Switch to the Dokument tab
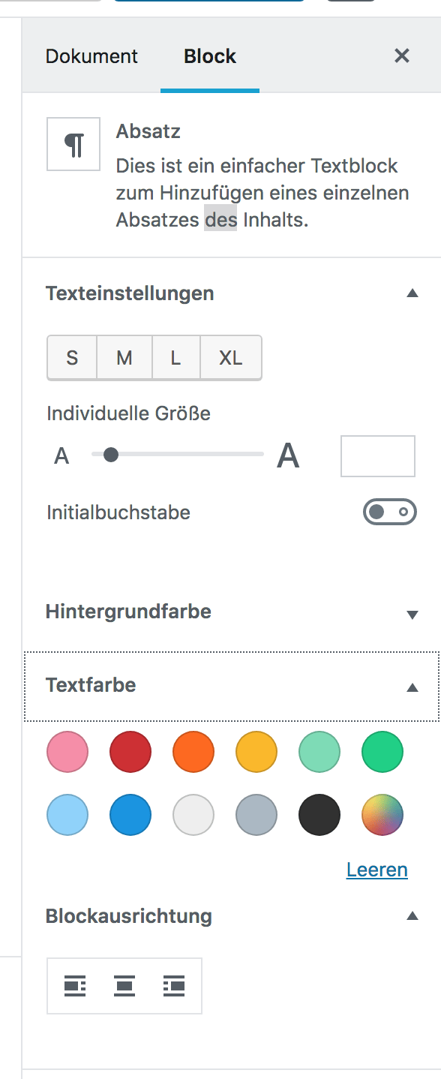This screenshot has width=441, height=1079. [91, 56]
